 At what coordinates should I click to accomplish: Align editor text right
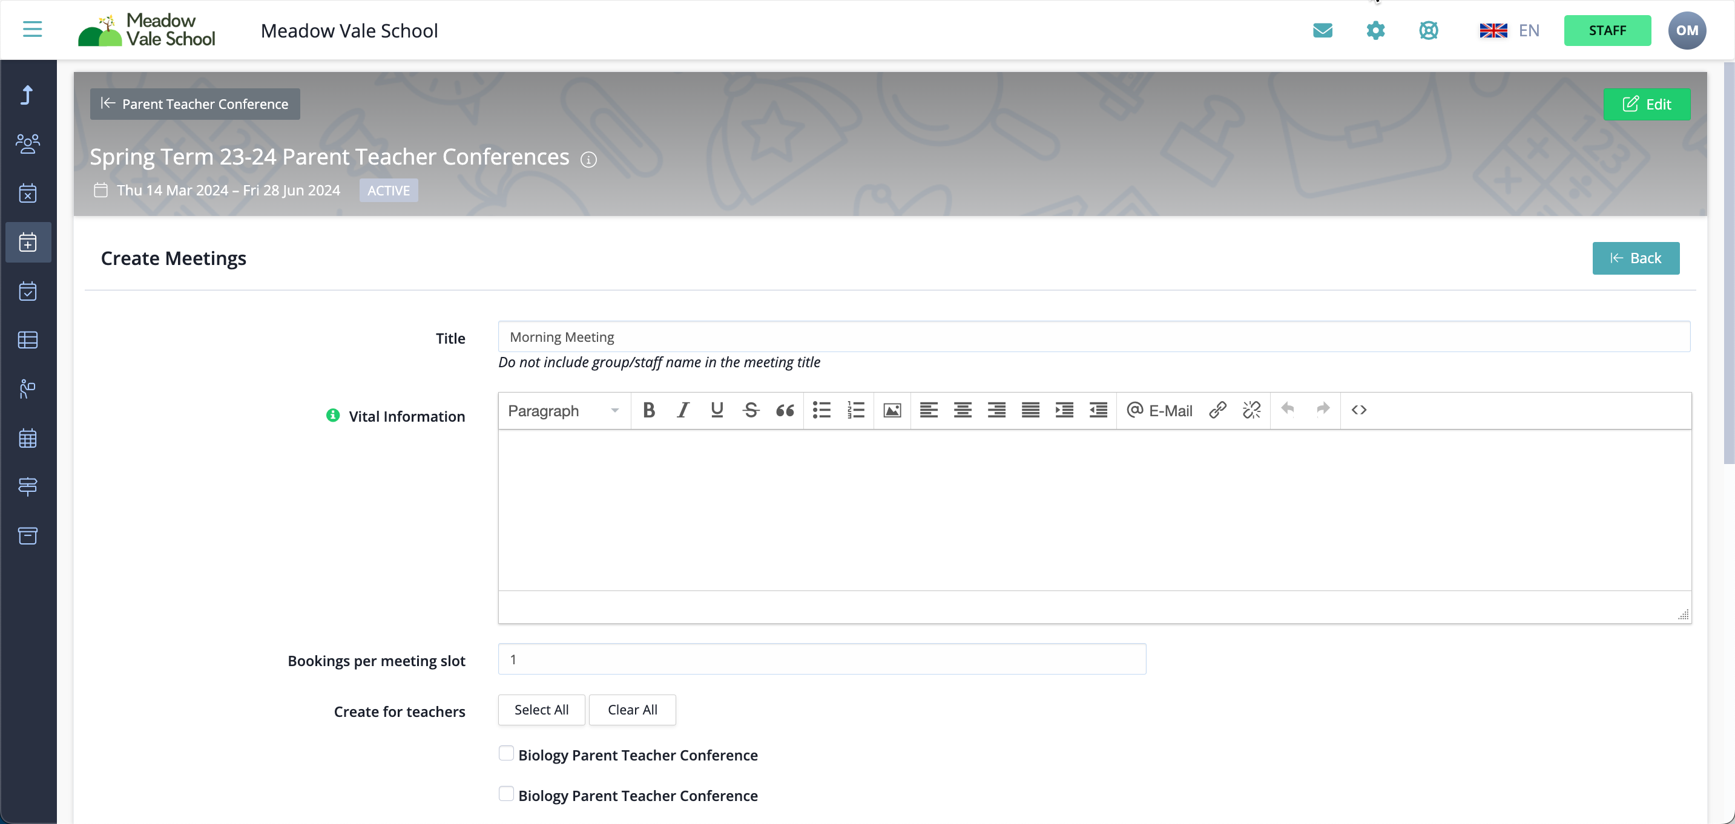click(997, 410)
